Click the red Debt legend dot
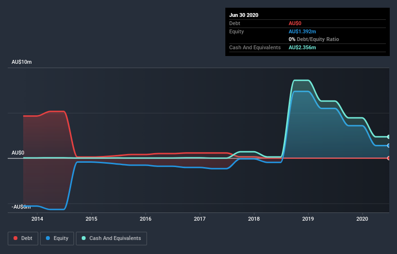This screenshot has width=397, height=254. (15, 238)
